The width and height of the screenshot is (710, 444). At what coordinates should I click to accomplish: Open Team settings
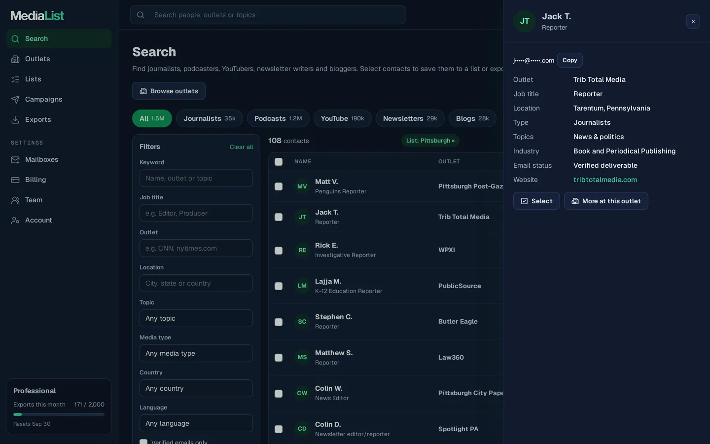pyautogui.click(x=59, y=200)
